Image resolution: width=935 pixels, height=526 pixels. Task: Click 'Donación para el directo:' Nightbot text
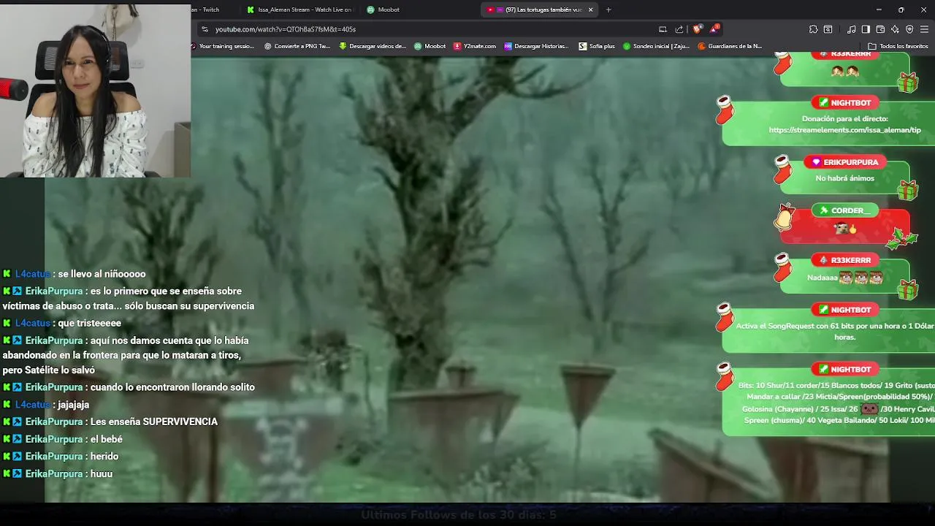844,118
